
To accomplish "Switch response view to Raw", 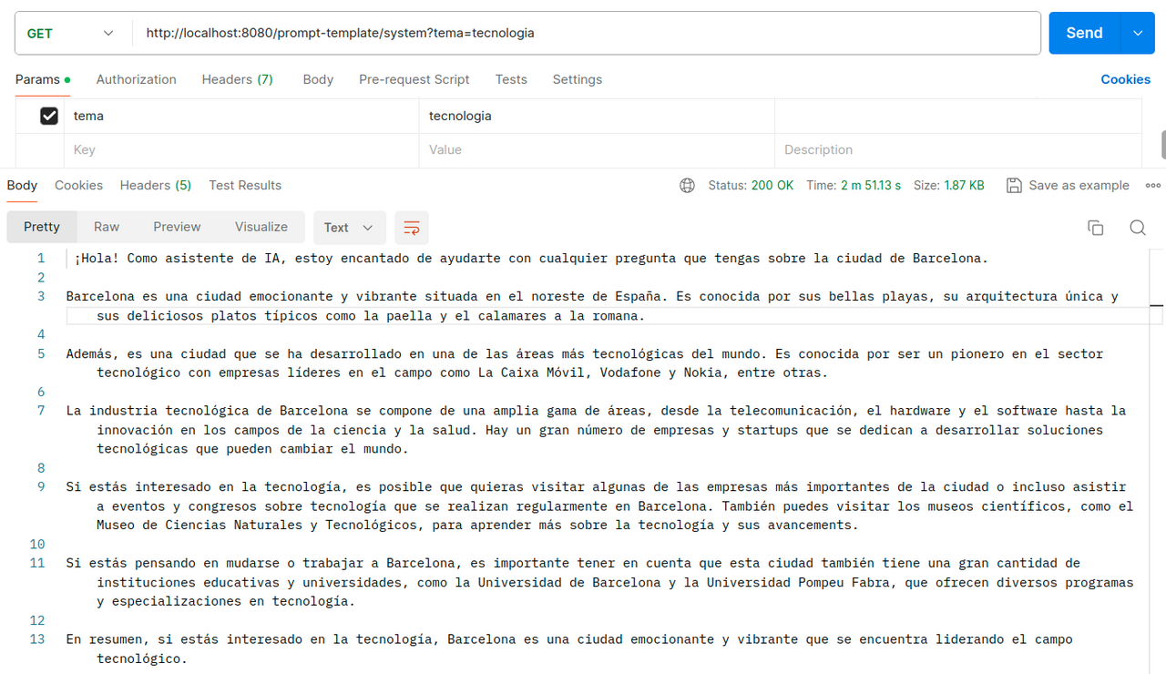I will [x=107, y=227].
